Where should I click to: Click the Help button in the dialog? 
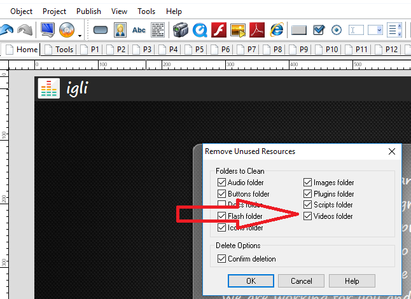[352, 281]
